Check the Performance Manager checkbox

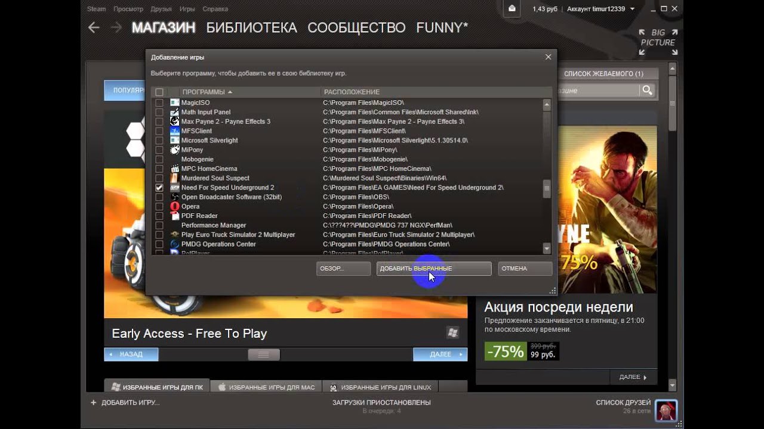point(159,225)
